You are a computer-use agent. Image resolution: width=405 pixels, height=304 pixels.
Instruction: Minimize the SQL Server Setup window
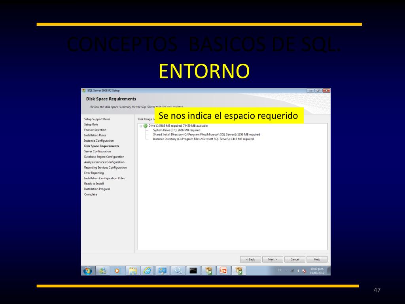310,91
